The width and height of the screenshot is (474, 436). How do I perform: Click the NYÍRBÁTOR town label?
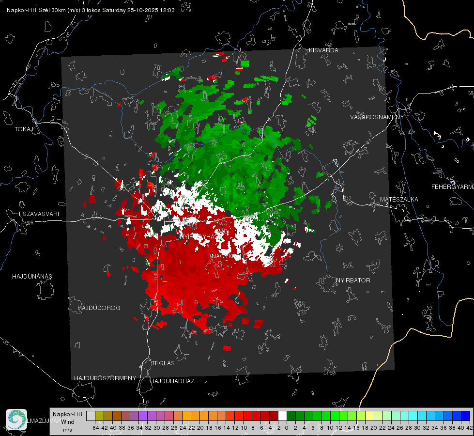pos(353,280)
